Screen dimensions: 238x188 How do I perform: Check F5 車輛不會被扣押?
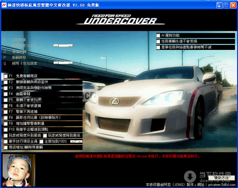click(x=6, y=100)
